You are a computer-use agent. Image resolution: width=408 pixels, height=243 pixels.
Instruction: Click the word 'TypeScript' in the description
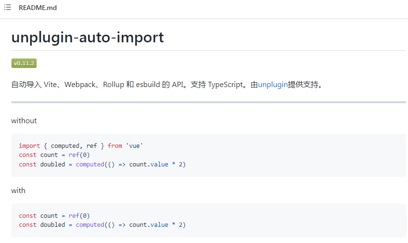pyautogui.click(x=225, y=85)
